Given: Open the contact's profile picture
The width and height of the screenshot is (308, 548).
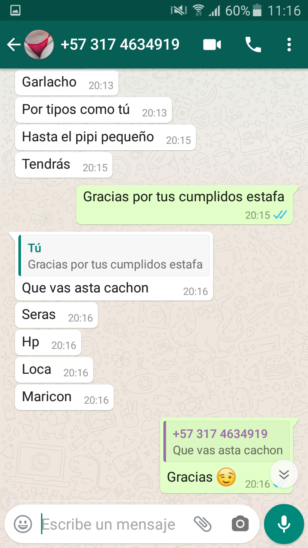Looking at the screenshot, I should [x=39, y=45].
